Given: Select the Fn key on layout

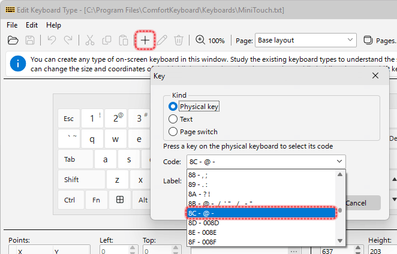Looking at the screenshot, I should [96, 200].
